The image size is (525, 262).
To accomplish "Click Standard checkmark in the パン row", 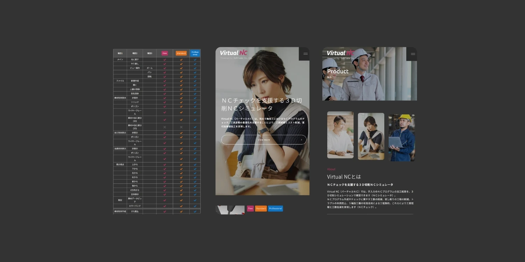I will 181,72.
